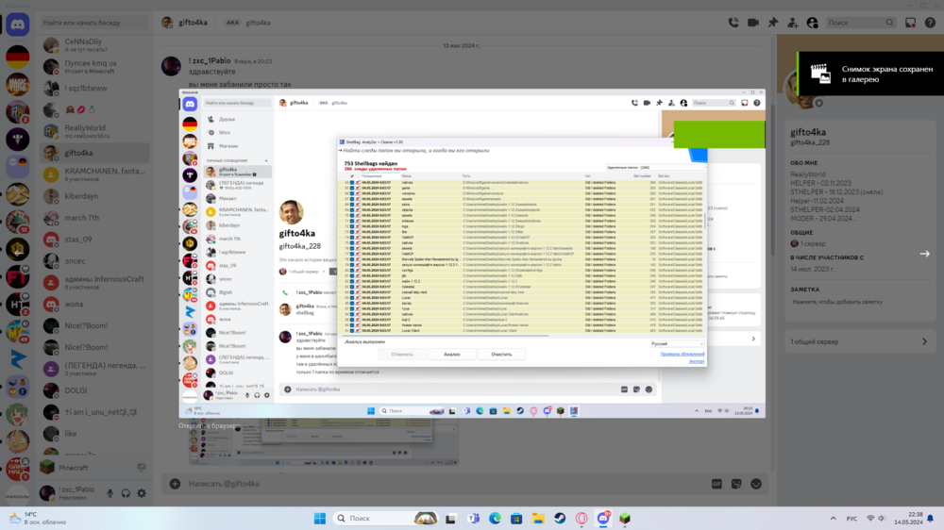Open the weather widget on taskbar
Image resolution: width=944 pixels, height=530 pixels.
tap(39, 518)
